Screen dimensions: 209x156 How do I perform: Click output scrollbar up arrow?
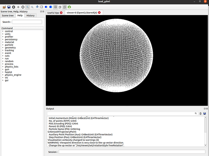(205, 117)
